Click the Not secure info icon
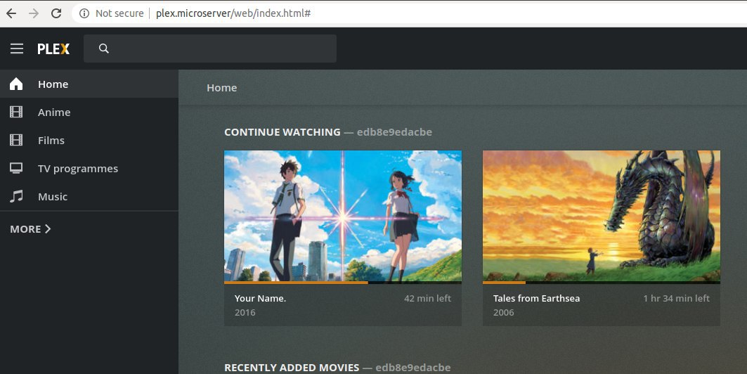The image size is (747, 374). pos(84,13)
